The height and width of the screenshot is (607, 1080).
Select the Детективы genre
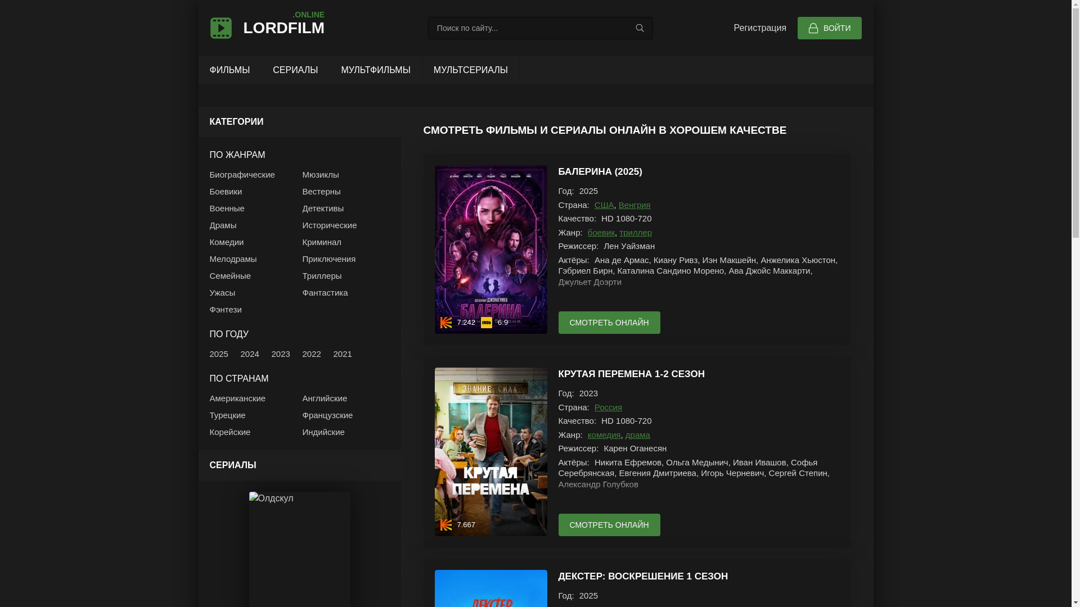click(323, 209)
